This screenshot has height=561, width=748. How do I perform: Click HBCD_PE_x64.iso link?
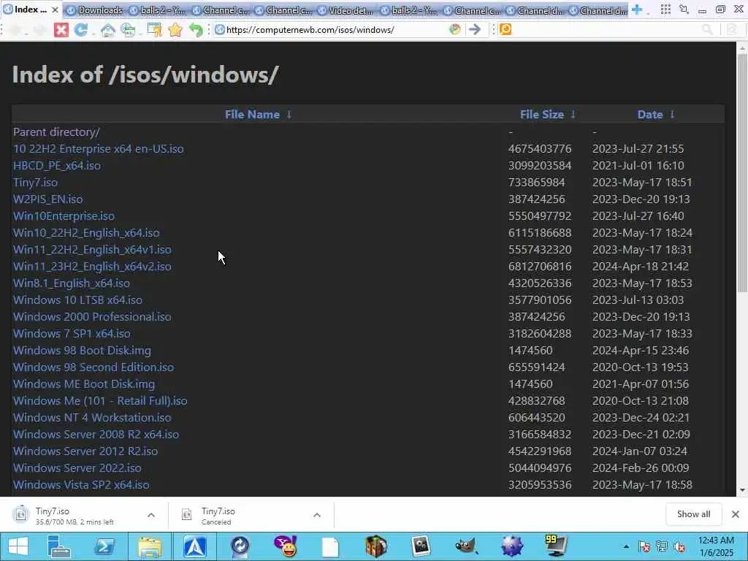[x=57, y=166]
